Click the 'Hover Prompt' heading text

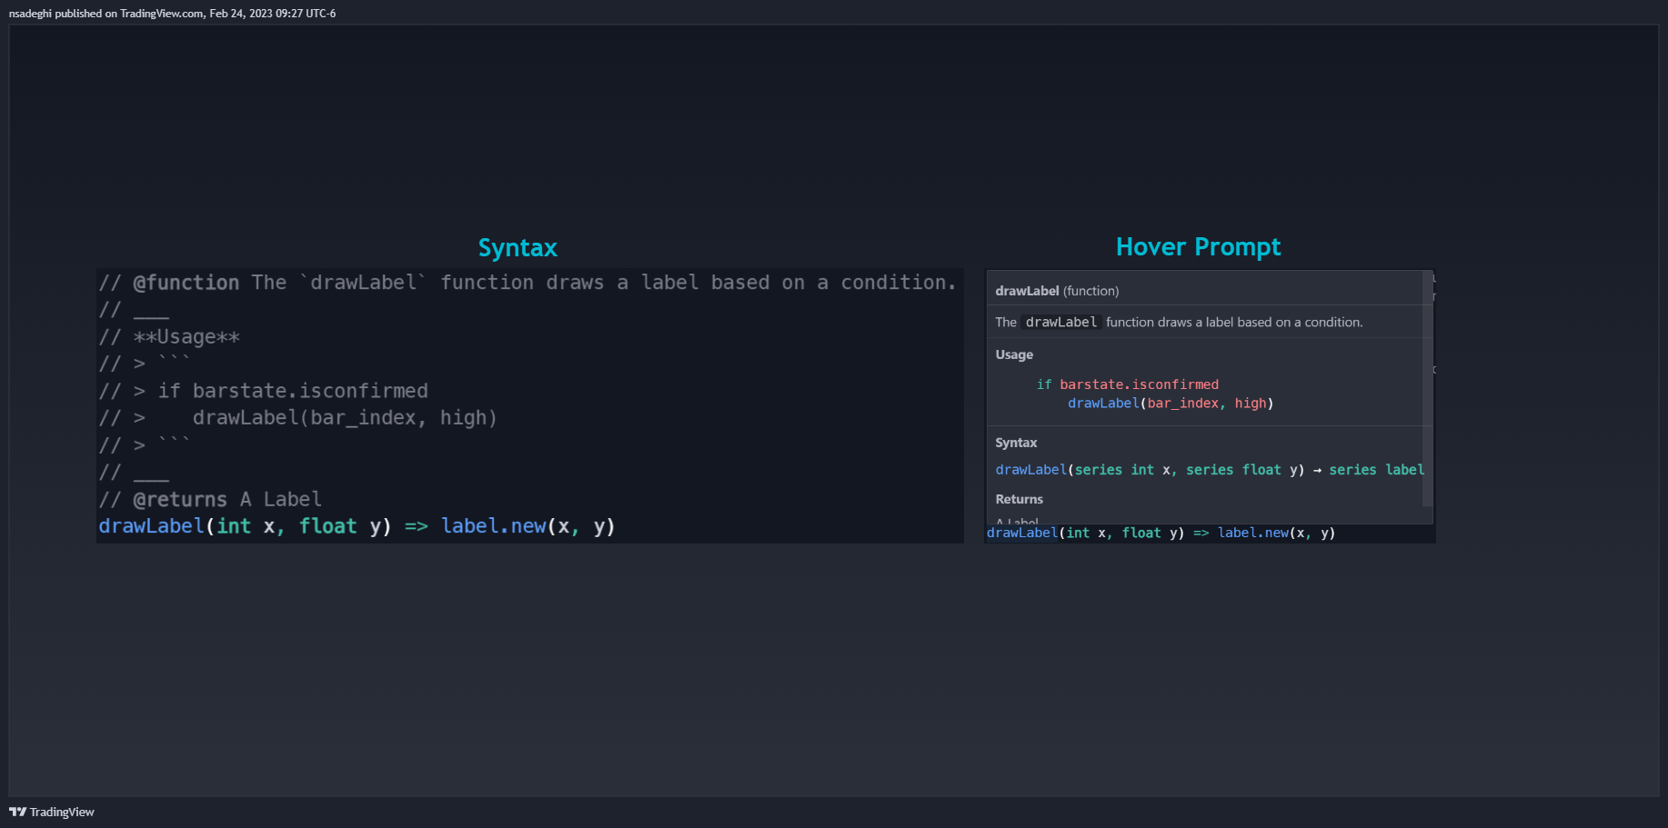(x=1198, y=246)
